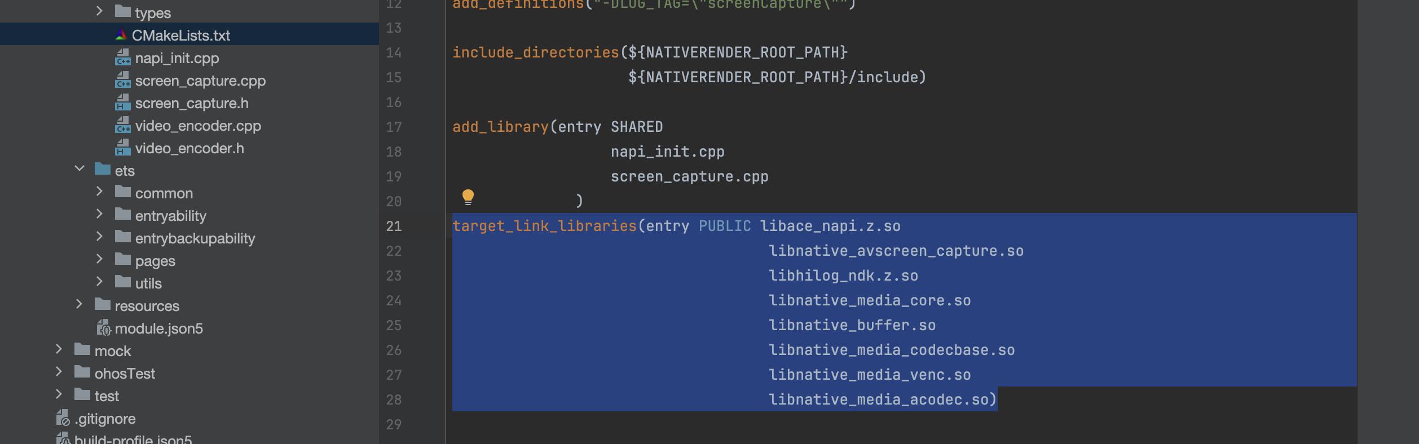
Task: Click the CMake file icon beside CMakeLists.txt
Action: (121, 35)
